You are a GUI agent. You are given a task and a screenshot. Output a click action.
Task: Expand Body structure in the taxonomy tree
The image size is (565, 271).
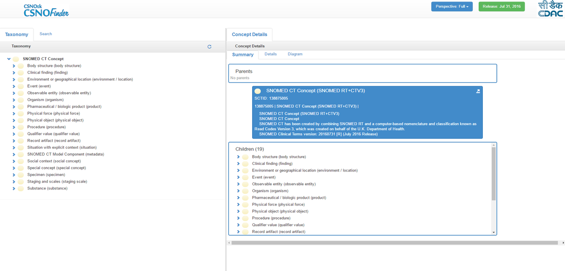pos(14,66)
